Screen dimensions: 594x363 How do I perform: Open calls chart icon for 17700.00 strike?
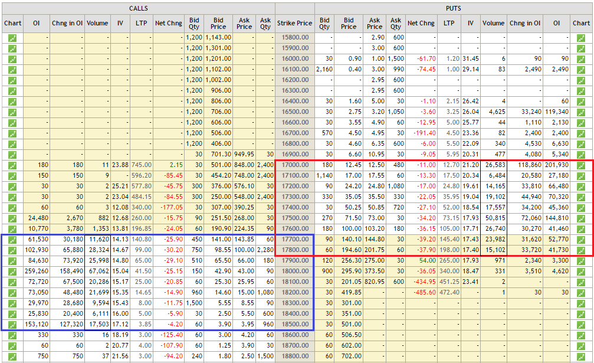[x=12, y=240]
